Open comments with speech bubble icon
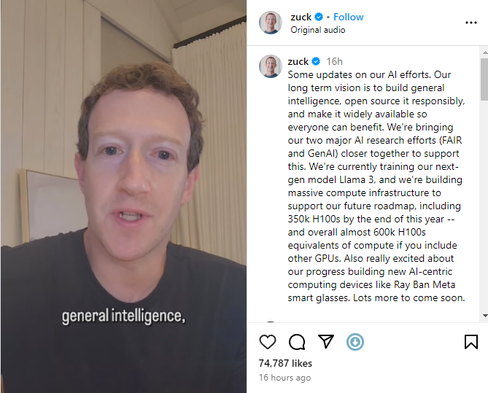 (x=297, y=342)
